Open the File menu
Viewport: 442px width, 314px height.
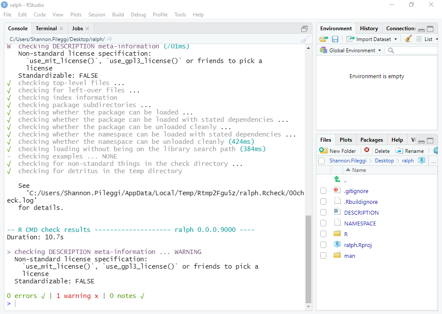click(7, 15)
